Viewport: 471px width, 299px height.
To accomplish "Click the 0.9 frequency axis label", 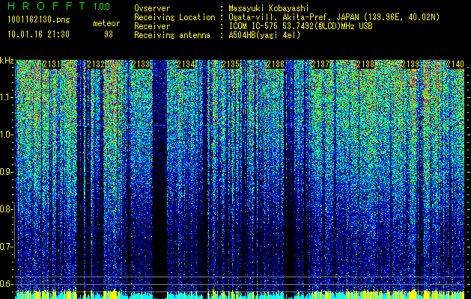I will pyautogui.click(x=6, y=172).
